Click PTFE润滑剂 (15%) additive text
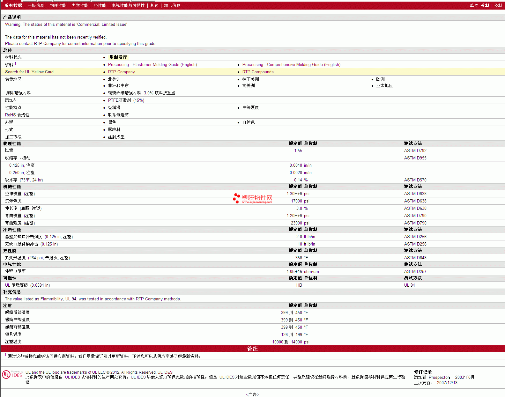The height and width of the screenshot is (397, 505). point(126,100)
